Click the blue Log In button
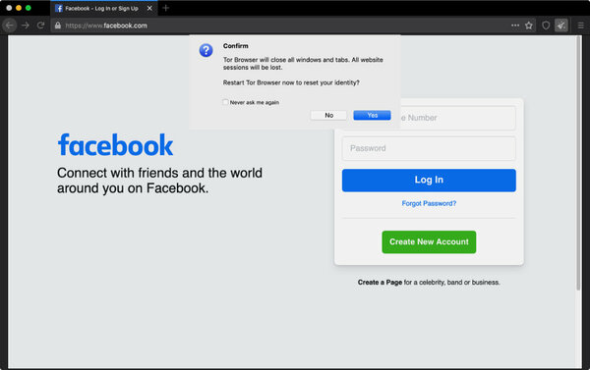Image resolution: width=590 pixels, height=370 pixels. [x=429, y=180]
